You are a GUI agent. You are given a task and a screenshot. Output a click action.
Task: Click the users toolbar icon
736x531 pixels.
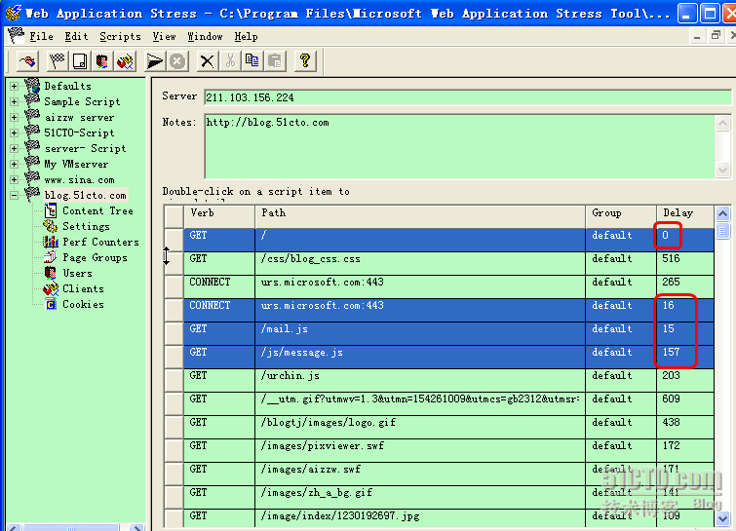[101, 61]
